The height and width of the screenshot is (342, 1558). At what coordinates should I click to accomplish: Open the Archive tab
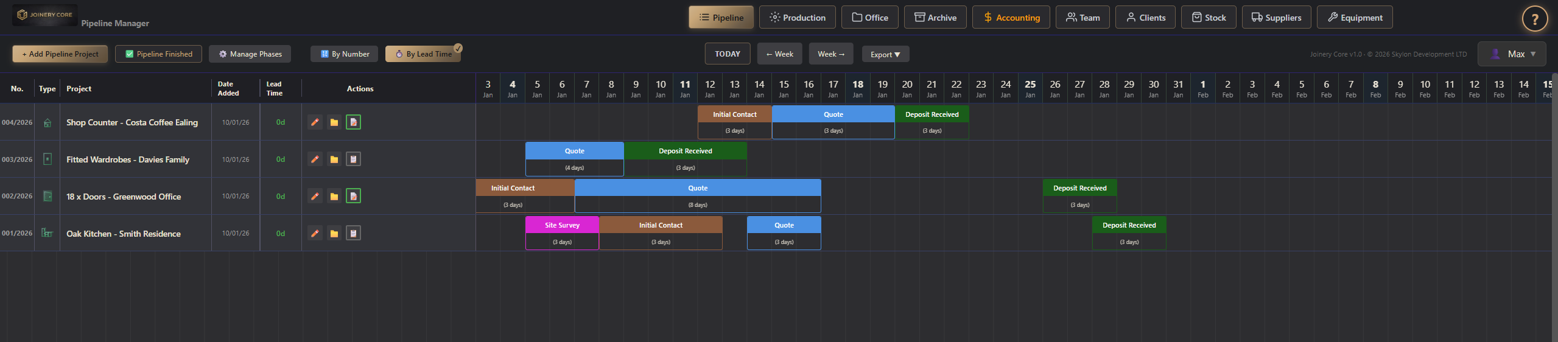pos(935,18)
